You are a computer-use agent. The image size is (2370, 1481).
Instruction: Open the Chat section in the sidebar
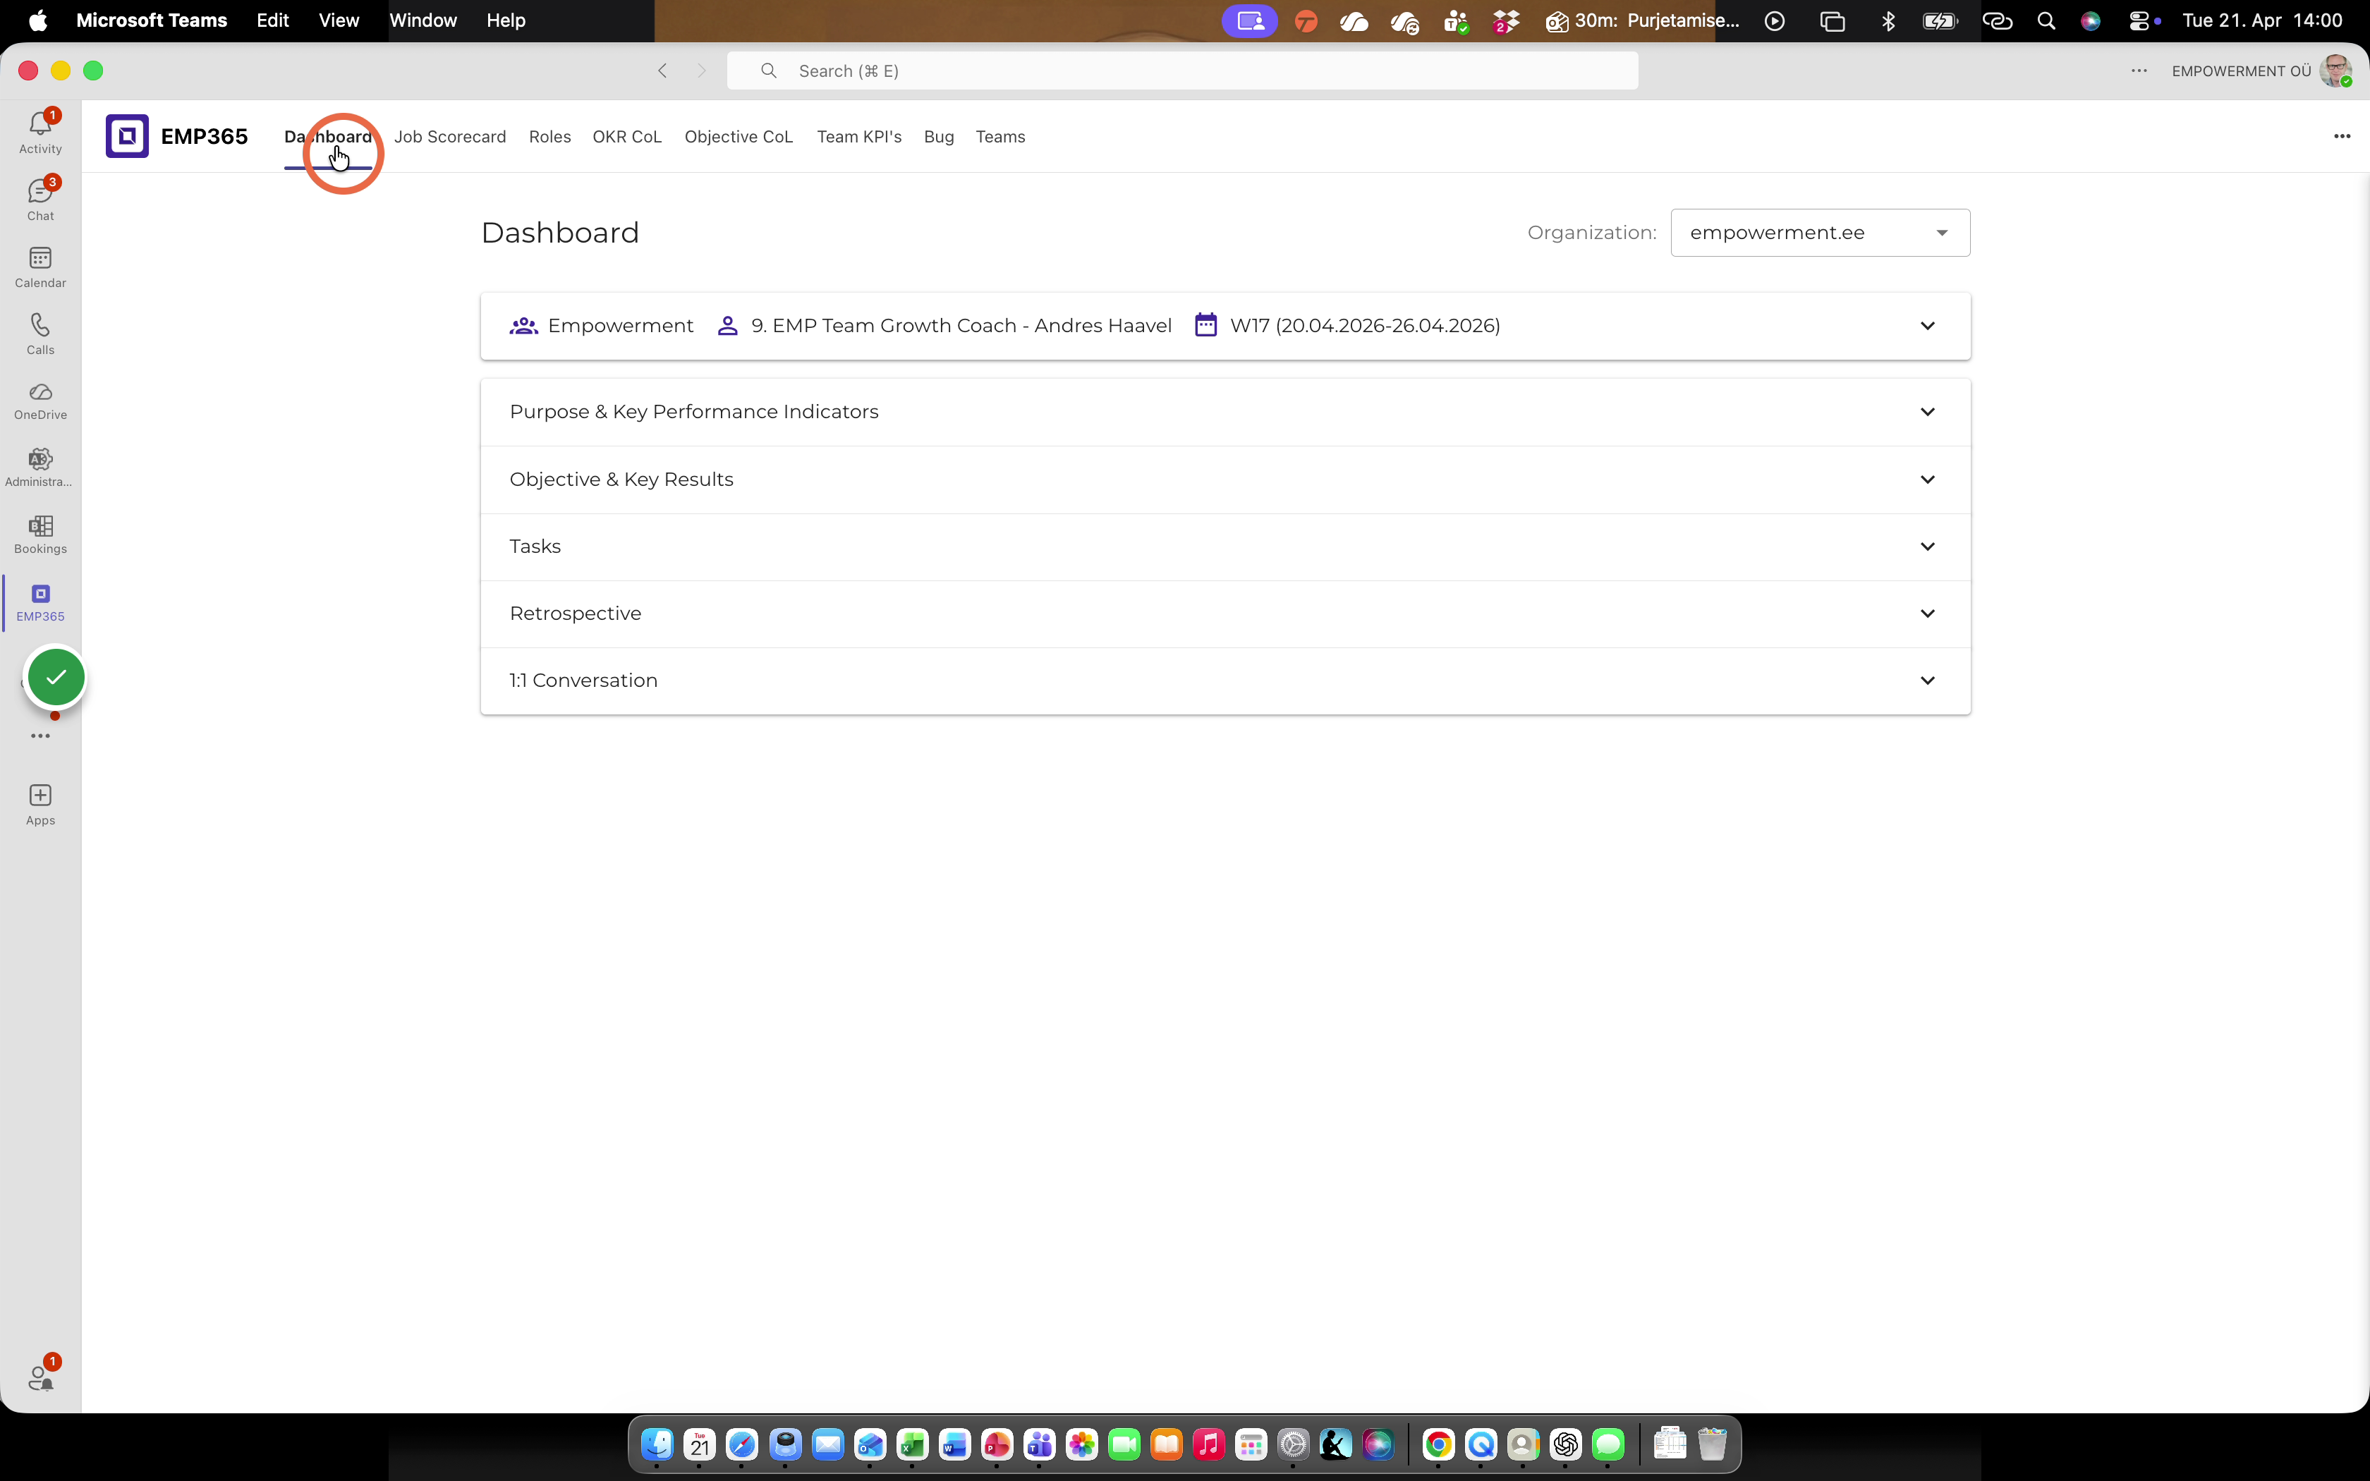pos(40,199)
